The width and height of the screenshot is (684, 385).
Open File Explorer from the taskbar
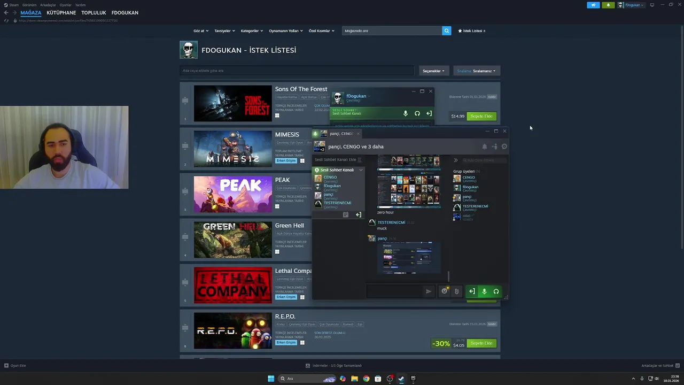click(x=354, y=379)
